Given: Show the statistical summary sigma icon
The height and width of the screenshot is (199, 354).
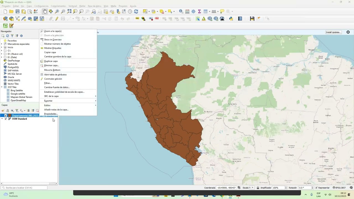Looking at the screenshot, I should (x=199, y=11).
